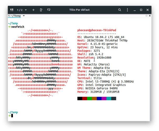Click the 'Tilix: Par défaut' window title
Viewport: 159px width, 131px height.
point(79,10)
